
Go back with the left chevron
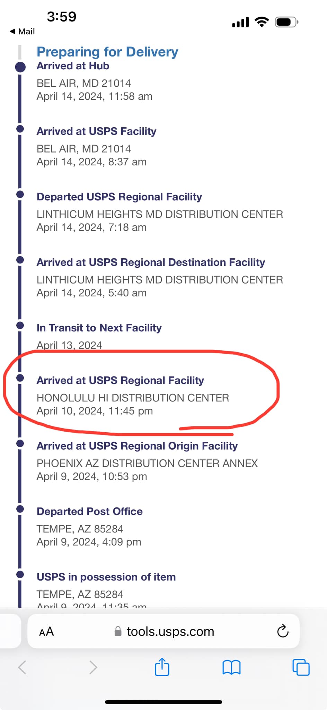click(x=22, y=667)
